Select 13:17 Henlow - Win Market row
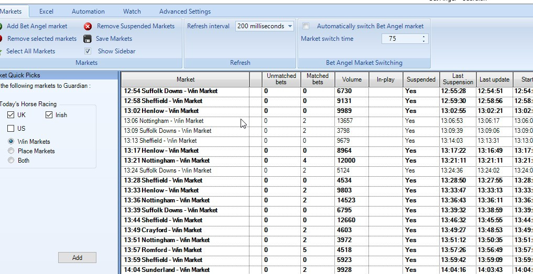This screenshot has height=274, width=533. coord(327,150)
